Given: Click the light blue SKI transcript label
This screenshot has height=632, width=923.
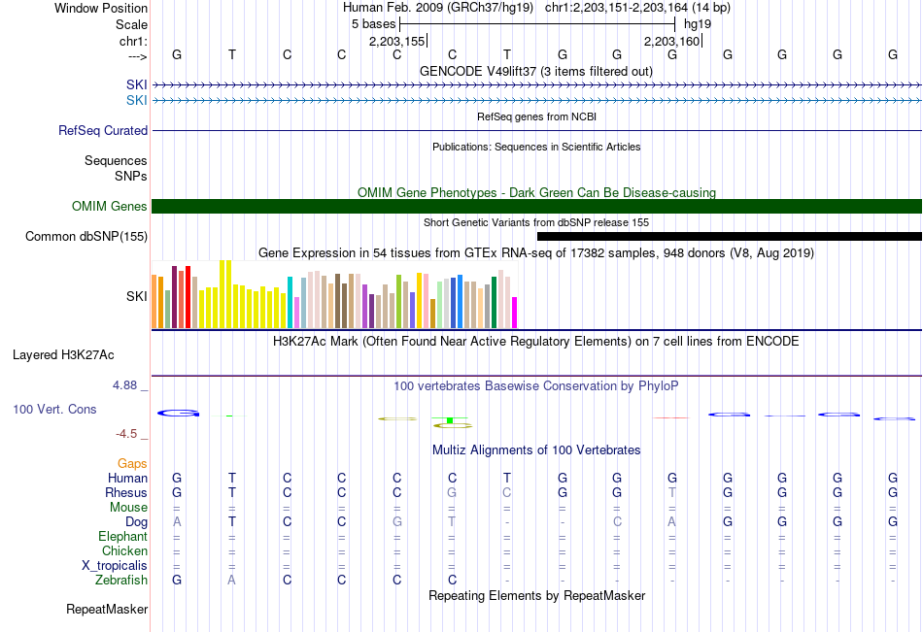Looking at the screenshot, I should pyautogui.click(x=137, y=101).
